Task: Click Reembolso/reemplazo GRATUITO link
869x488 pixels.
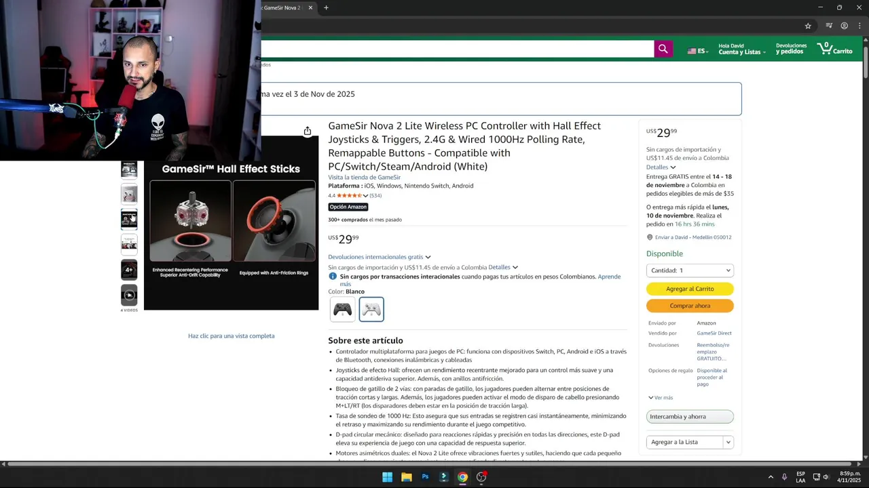Action: [x=713, y=352]
